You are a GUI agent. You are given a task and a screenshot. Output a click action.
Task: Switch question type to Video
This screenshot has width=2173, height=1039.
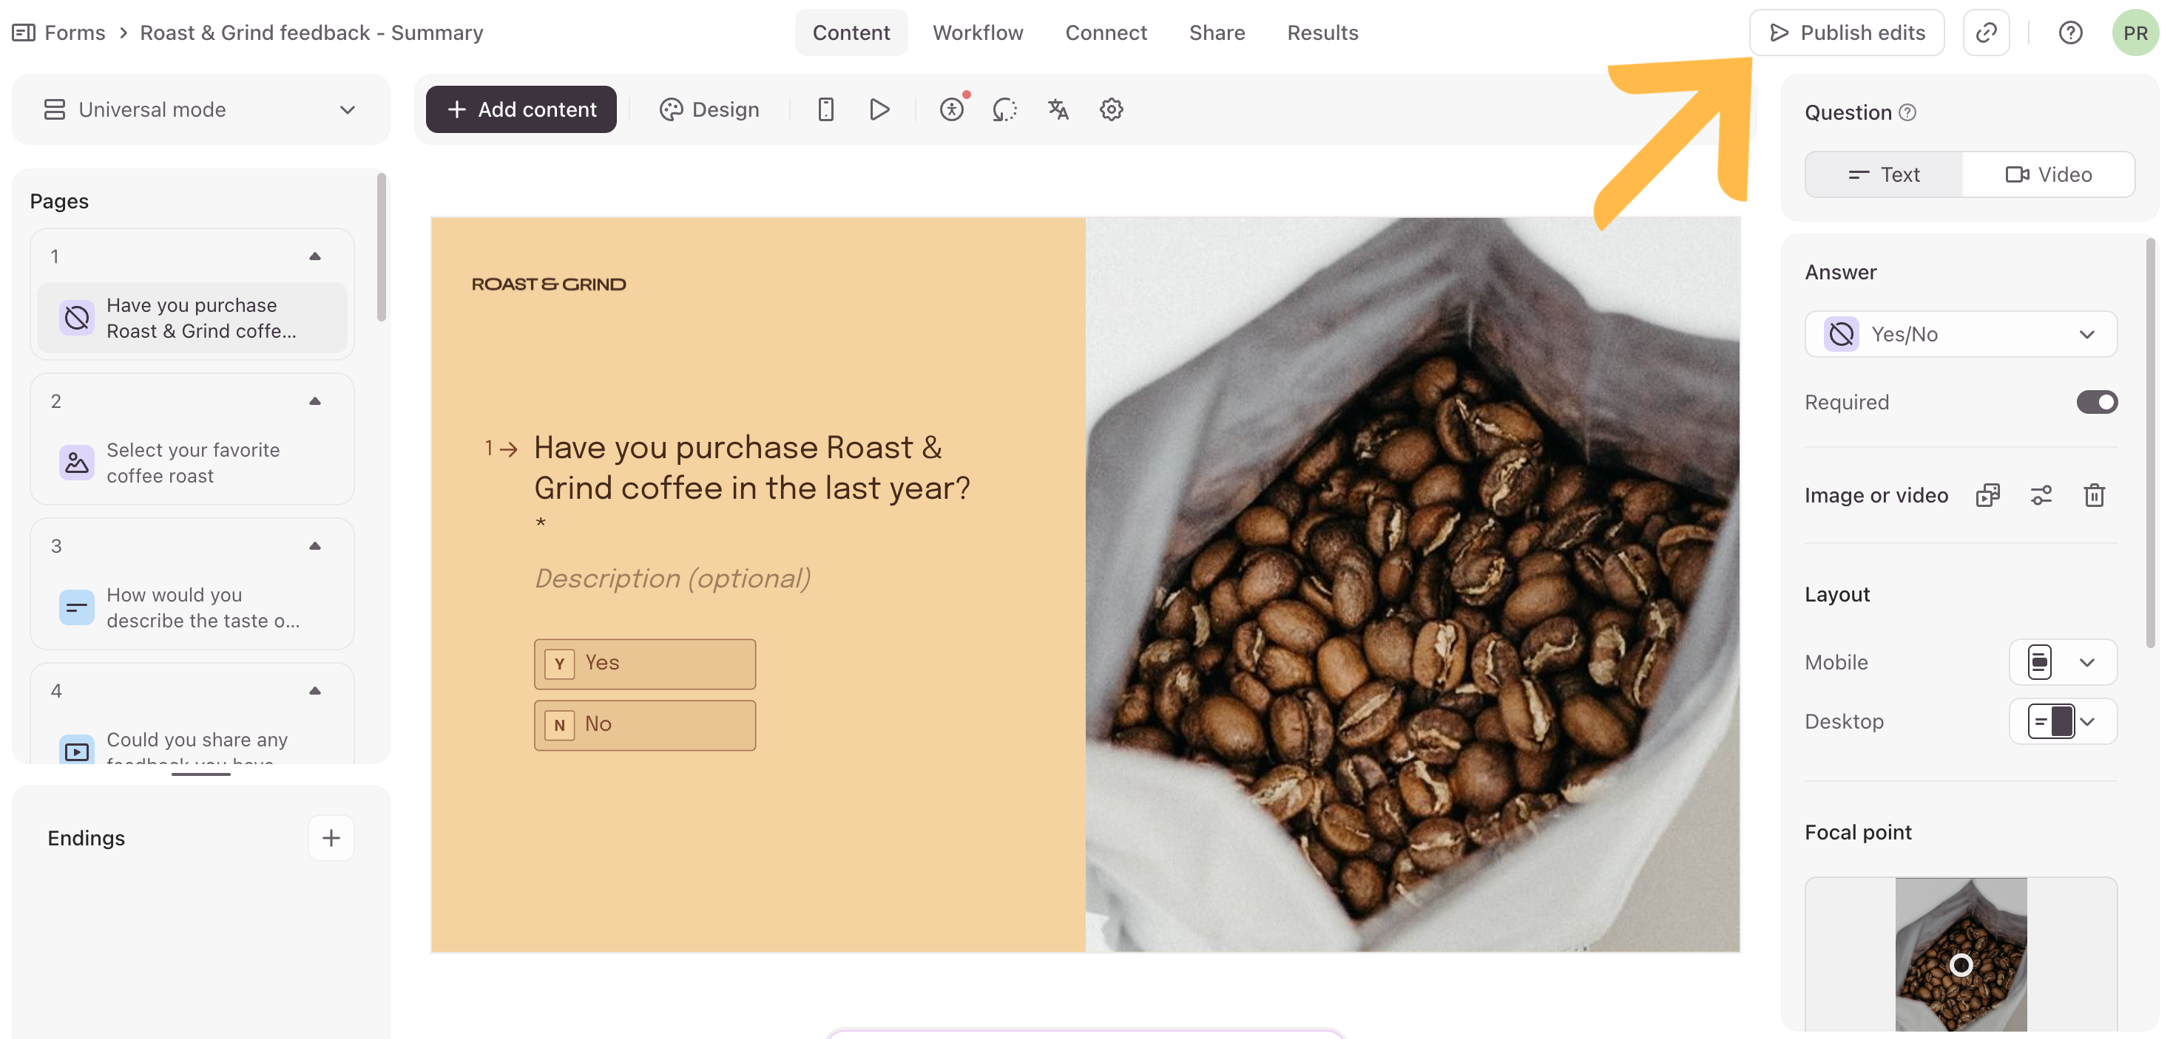tap(2049, 174)
